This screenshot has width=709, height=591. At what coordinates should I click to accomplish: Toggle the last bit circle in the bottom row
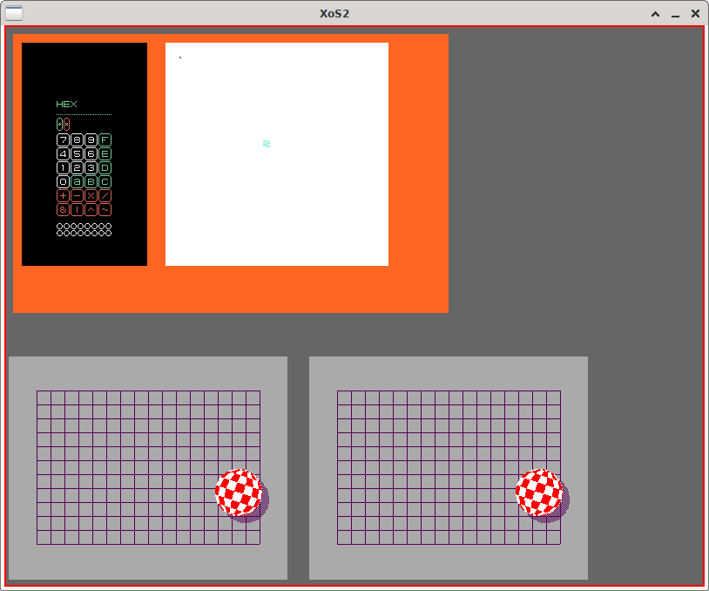pyautogui.click(x=109, y=234)
